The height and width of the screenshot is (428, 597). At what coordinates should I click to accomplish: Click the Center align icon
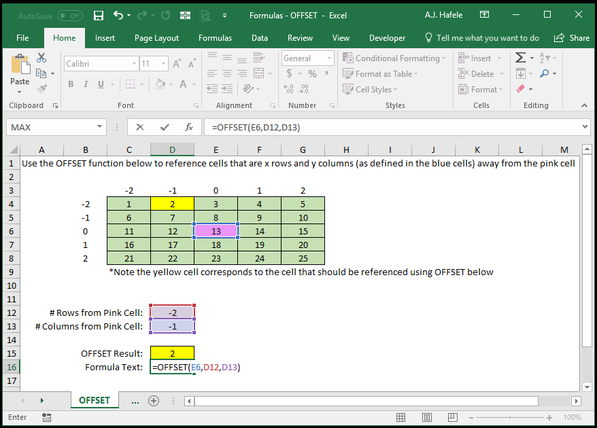tap(227, 73)
